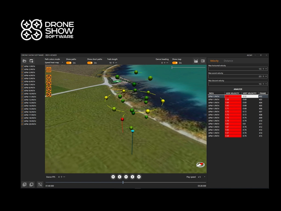Viewport: 281px width, 211px height.
Task: Open the viewer settings window icon
Action: click(x=31, y=61)
